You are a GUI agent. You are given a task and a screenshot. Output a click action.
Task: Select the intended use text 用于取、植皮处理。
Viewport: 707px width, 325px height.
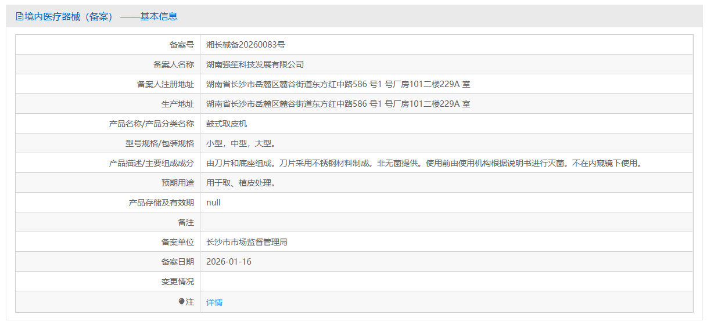tap(241, 183)
